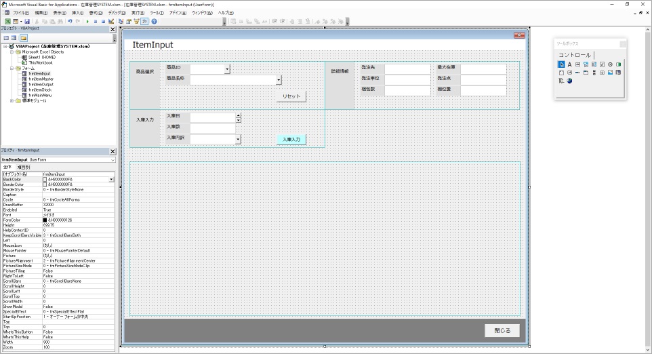
Task: Click the View Code icon in project panel
Action: click(6, 38)
